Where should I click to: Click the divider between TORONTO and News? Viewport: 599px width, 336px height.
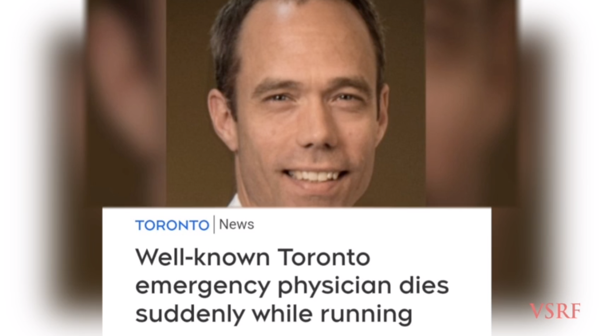[x=214, y=225]
